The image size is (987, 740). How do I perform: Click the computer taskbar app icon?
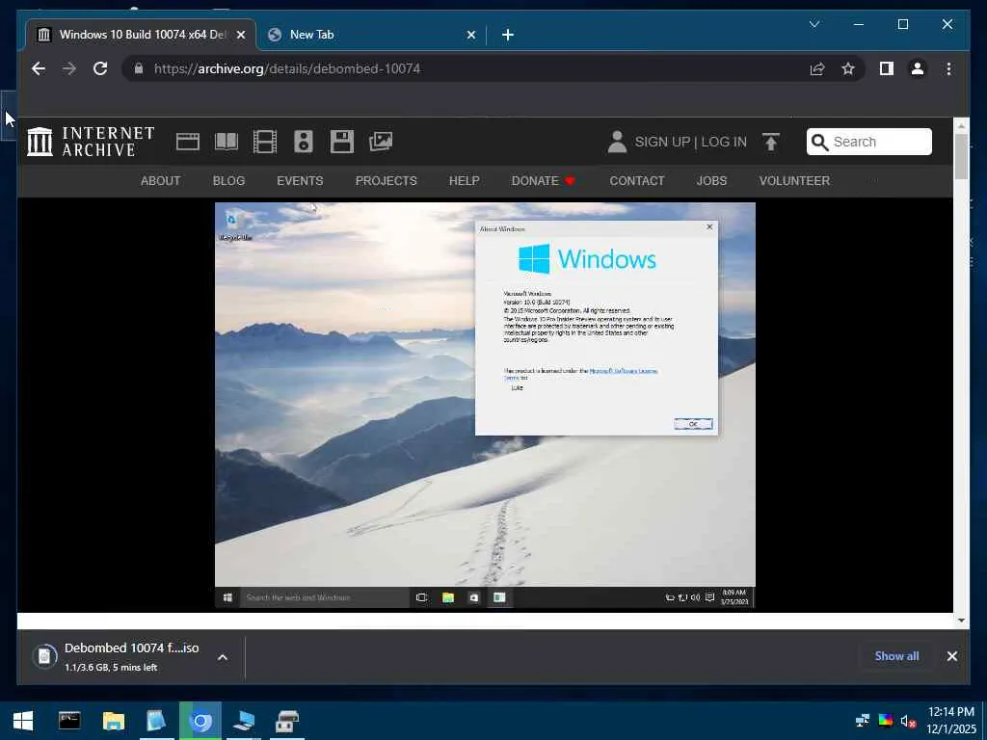coord(243,721)
